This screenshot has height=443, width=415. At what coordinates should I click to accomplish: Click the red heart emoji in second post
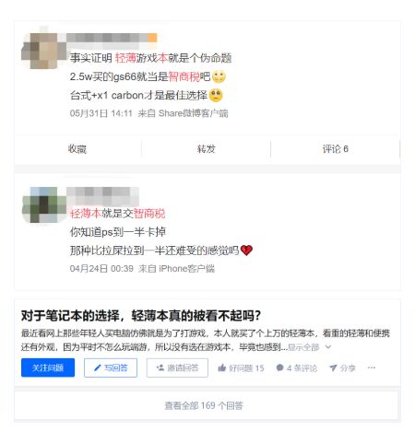click(x=246, y=251)
